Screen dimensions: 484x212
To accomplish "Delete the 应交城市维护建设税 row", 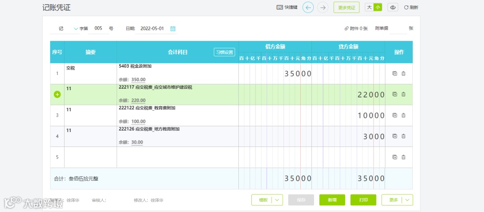I will [x=403, y=94].
